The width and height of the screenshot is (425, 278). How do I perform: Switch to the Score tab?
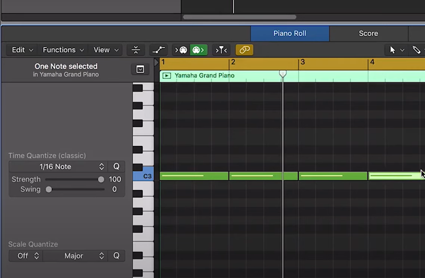pos(368,33)
